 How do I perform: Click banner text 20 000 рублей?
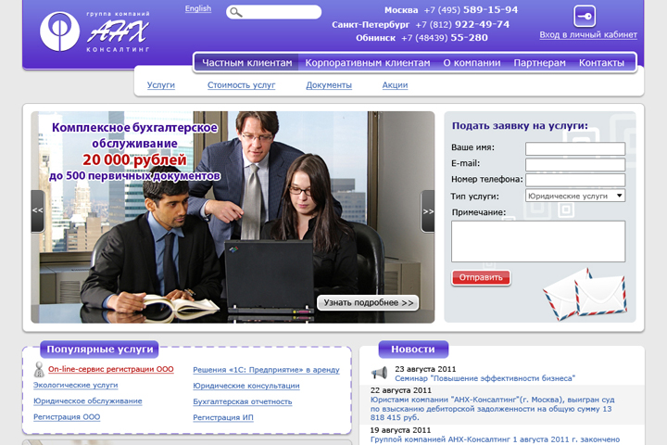(134, 160)
